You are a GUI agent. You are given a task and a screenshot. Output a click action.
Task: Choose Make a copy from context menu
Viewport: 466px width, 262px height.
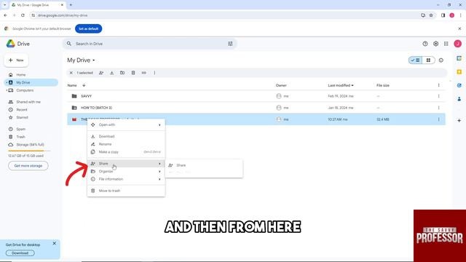[x=126, y=152]
